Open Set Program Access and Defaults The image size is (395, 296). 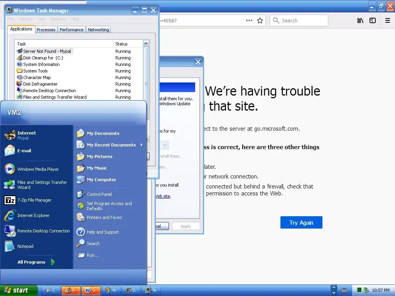point(104,206)
